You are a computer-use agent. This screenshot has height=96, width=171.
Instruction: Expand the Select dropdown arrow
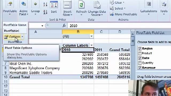click(x=125, y=8)
